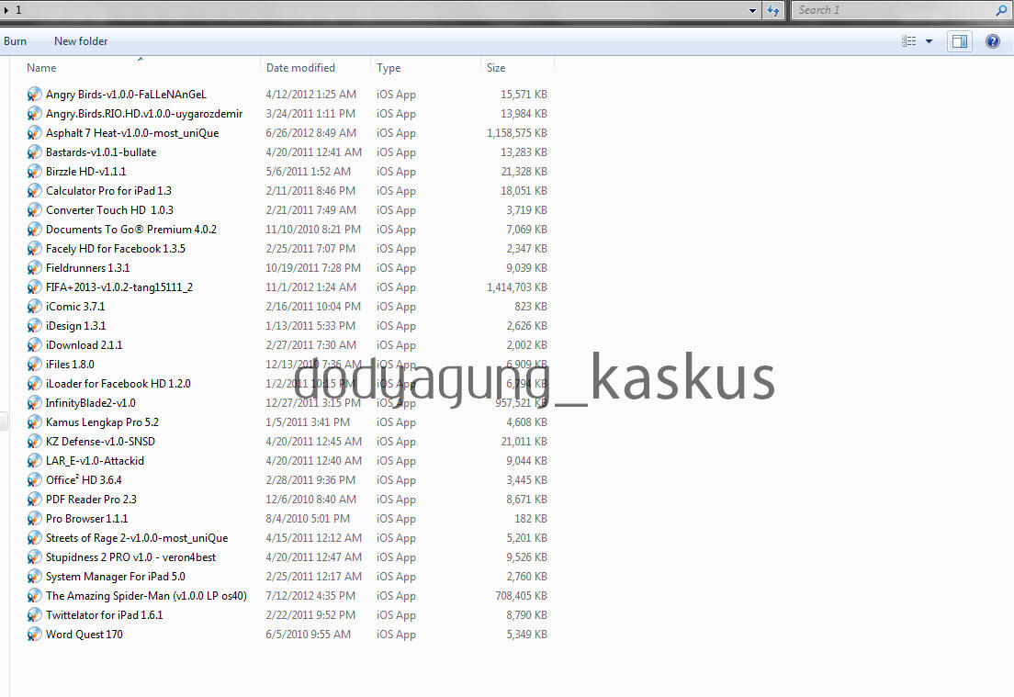Click the Angry Birds-v1.0.0-FaLLeNAnGeL file icon

pos(34,95)
